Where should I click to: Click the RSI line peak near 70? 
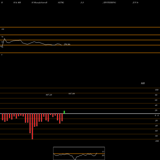pyautogui.click(x=4, y=39)
